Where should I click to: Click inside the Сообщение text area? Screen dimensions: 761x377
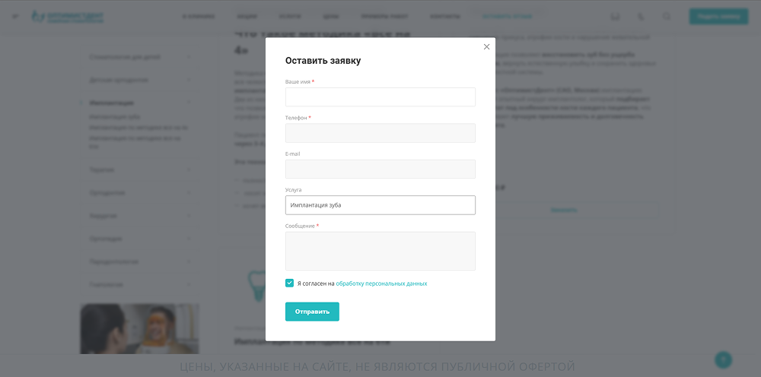coord(380,251)
